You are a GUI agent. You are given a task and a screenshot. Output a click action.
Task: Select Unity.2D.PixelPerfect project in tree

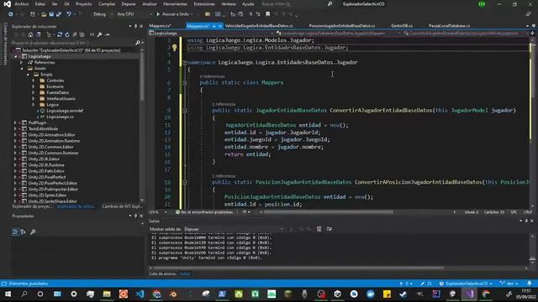(47, 177)
